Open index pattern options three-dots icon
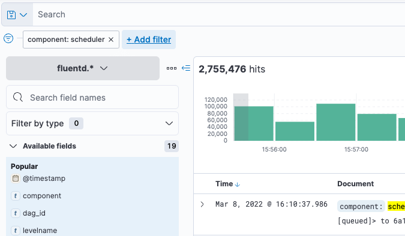 click(x=172, y=68)
